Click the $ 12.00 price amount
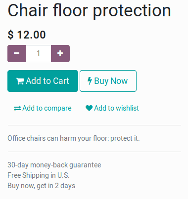This screenshot has width=188, height=199. (x=27, y=35)
